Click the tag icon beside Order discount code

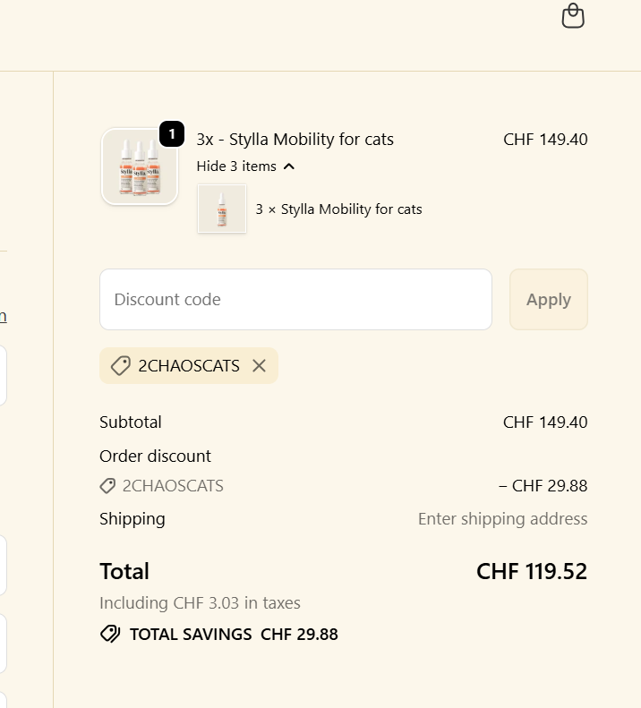[107, 486]
